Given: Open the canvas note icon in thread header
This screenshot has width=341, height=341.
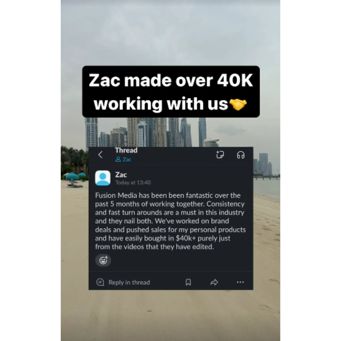Looking at the screenshot, I should point(220,155).
